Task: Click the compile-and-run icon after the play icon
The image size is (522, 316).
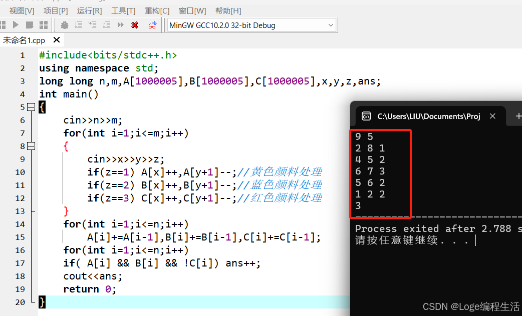Action: 29,25
